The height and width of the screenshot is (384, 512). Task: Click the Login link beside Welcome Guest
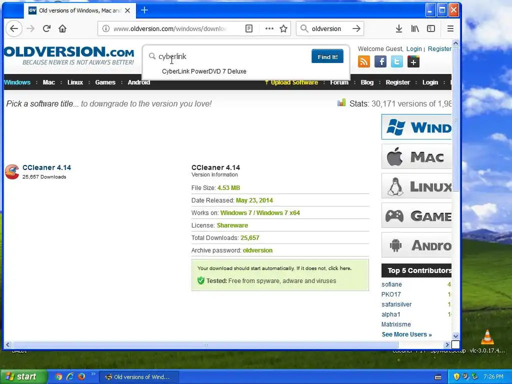click(x=414, y=48)
